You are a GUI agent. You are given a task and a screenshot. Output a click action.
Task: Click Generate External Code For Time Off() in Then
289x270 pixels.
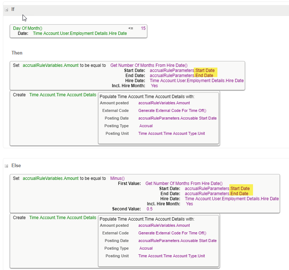(x=172, y=110)
